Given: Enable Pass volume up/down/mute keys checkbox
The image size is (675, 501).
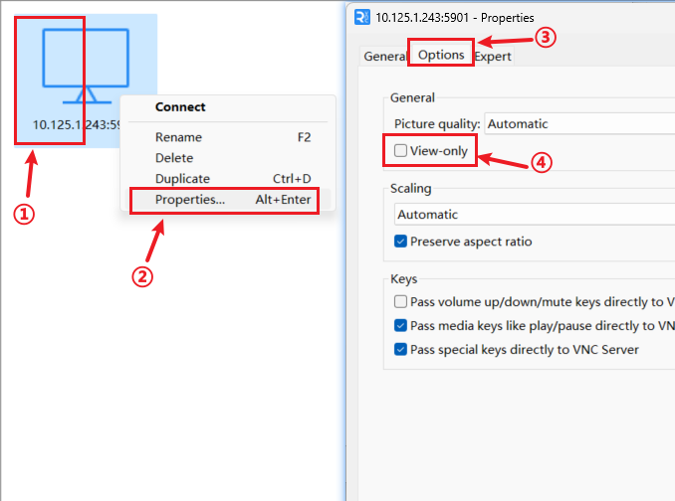Looking at the screenshot, I should click(x=400, y=301).
